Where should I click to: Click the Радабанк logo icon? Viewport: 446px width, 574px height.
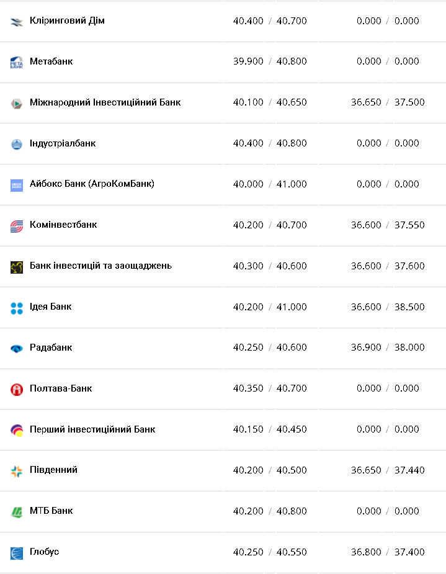(17, 349)
